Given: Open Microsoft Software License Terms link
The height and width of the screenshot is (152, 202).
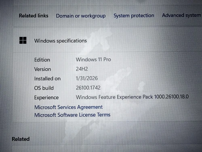Looking at the screenshot, I should pos(72,115).
